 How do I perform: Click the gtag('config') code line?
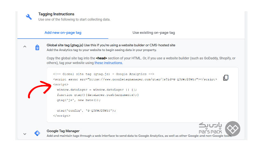click(x=86, y=111)
